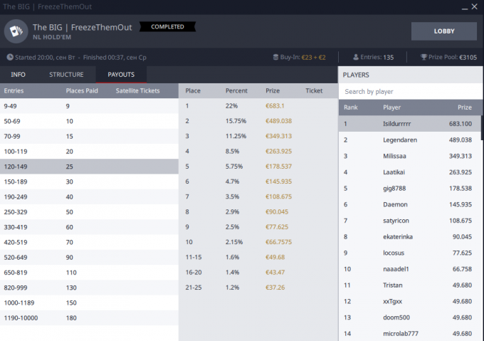
Task: Click the PLAYERS panel heading
Action: 356,75
